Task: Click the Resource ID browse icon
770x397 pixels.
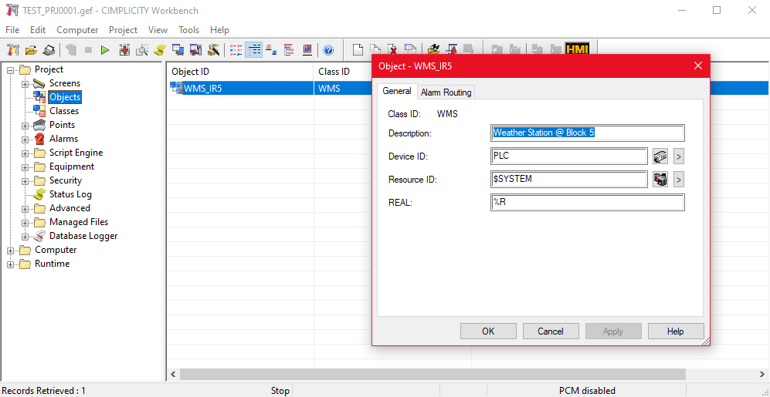Action: pos(660,180)
